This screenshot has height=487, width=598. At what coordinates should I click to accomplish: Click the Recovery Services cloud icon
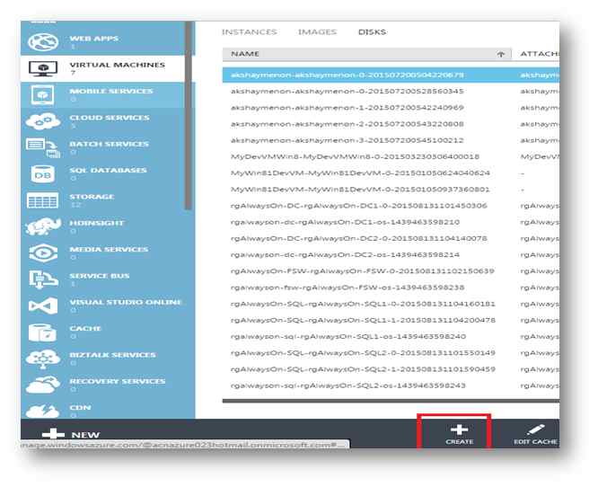pos(43,385)
